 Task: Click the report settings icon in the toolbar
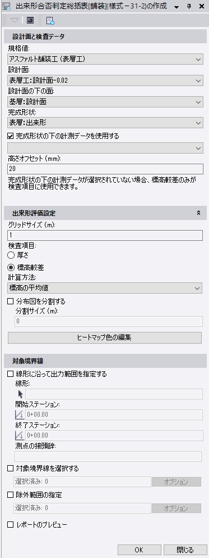[x=50, y=21]
